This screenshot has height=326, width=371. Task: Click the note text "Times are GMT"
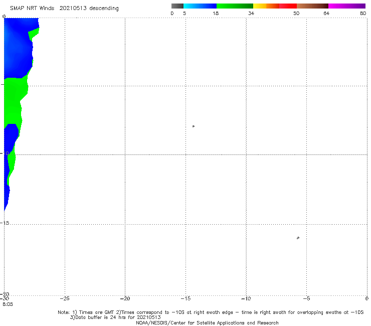coord(96,312)
